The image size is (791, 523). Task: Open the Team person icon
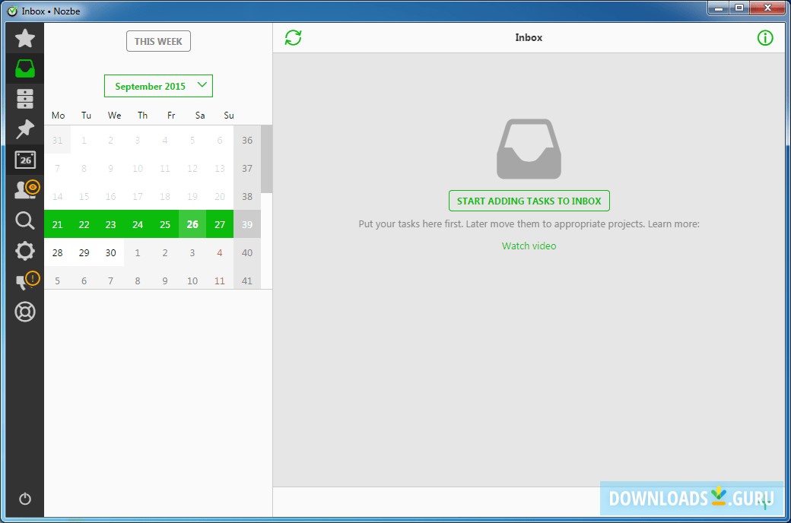(x=26, y=189)
